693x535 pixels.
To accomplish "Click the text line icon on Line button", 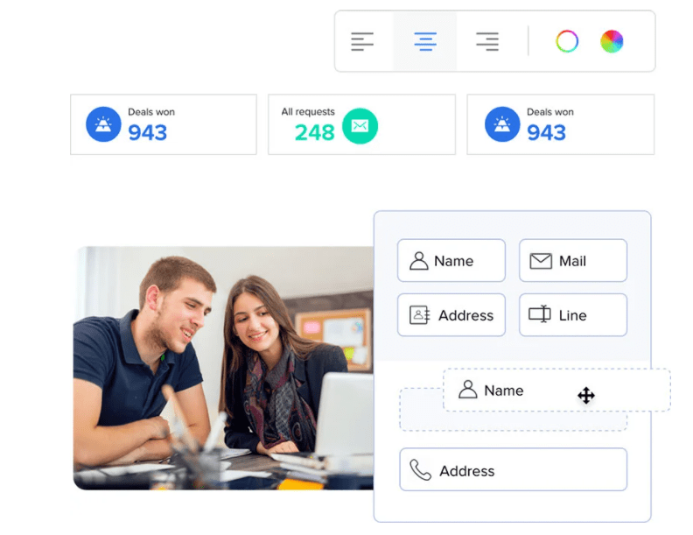I will click(540, 314).
